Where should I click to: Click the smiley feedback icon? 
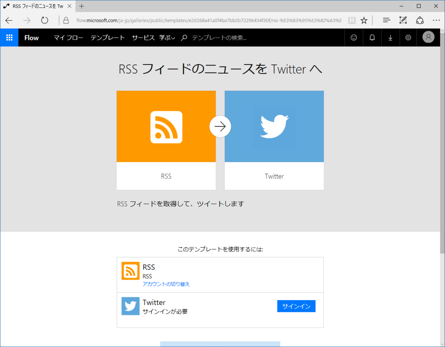(x=353, y=37)
